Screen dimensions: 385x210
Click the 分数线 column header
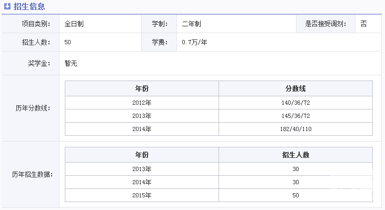point(295,88)
